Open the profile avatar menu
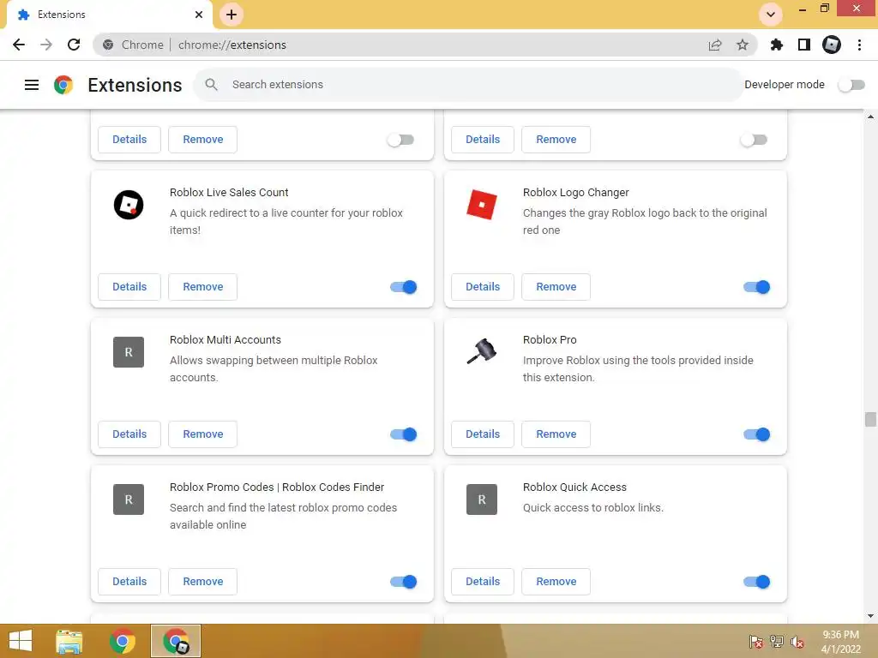Screen dimensions: 878x658 [x=832, y=45]
